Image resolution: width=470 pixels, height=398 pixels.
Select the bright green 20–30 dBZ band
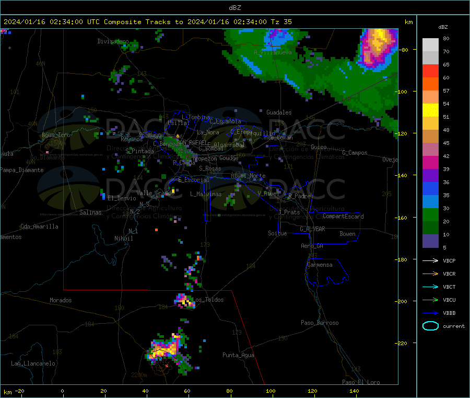pyautogui.click(x=430, y=214)
